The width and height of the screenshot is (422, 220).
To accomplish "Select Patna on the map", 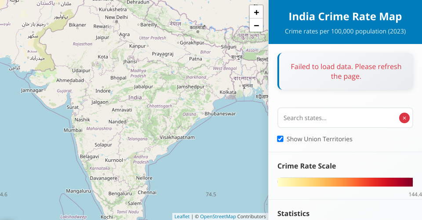I will point(195,59).
